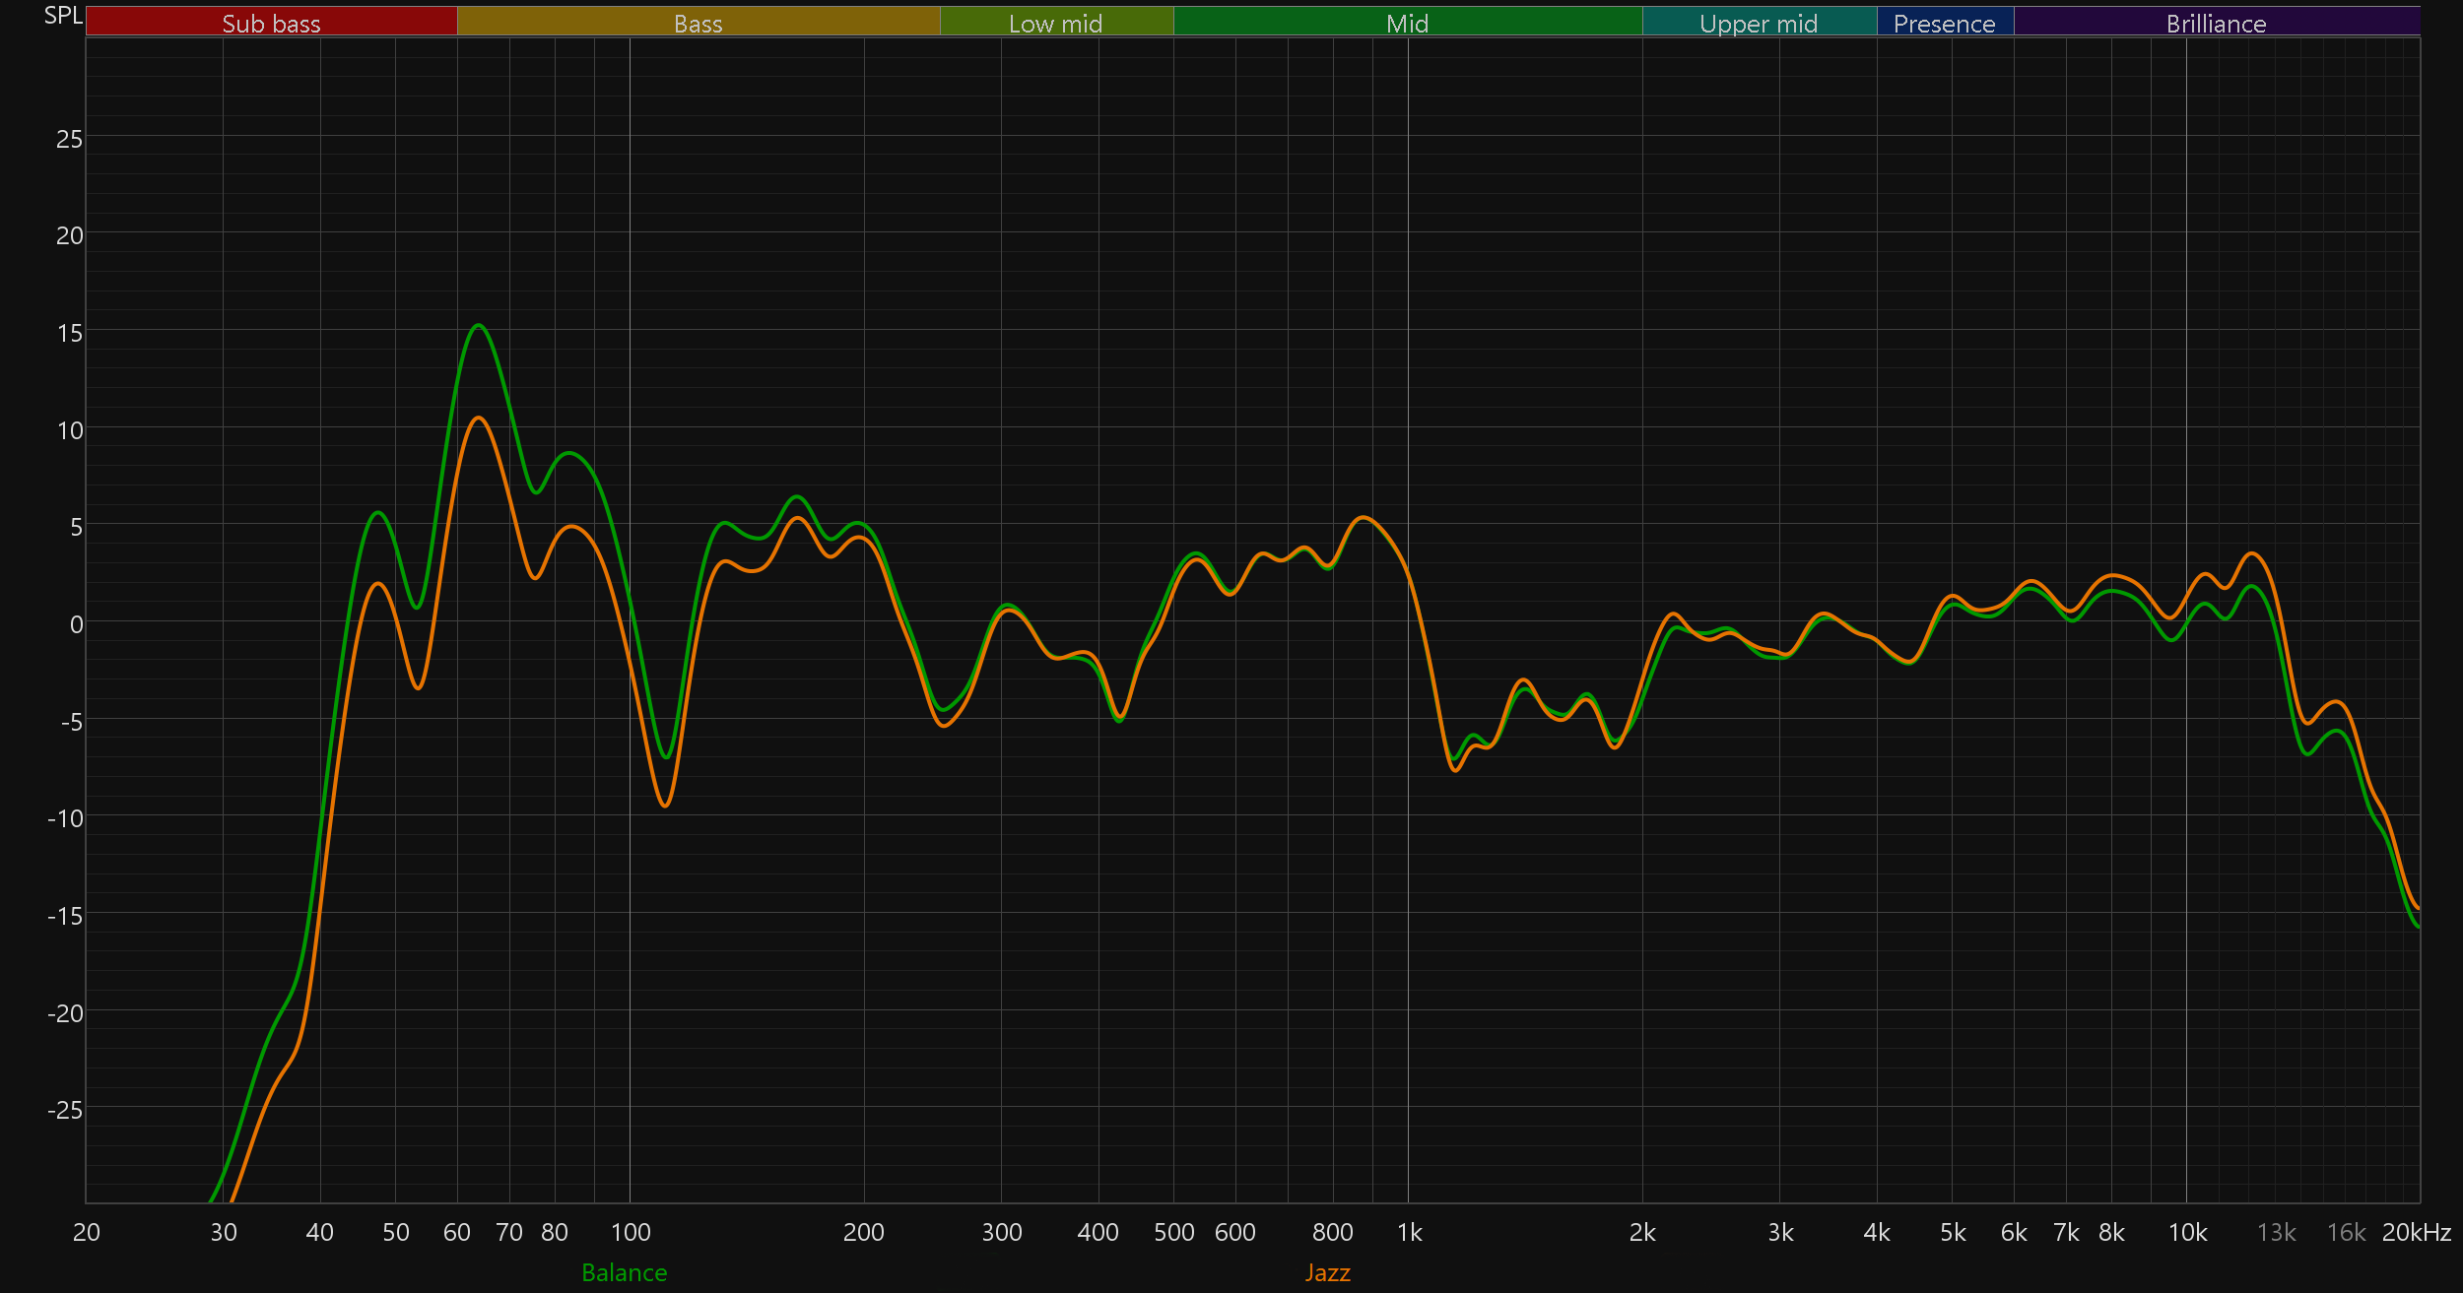The width and height of the screenshot is (2463, 1293).
Task: Click the green curve's highest peak near 60 Hz
Action: tap(478, 325)
